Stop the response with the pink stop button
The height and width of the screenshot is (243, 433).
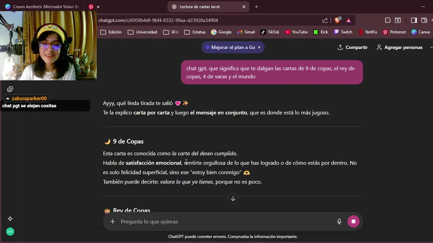pyautogui.click(x=354, y=221)
